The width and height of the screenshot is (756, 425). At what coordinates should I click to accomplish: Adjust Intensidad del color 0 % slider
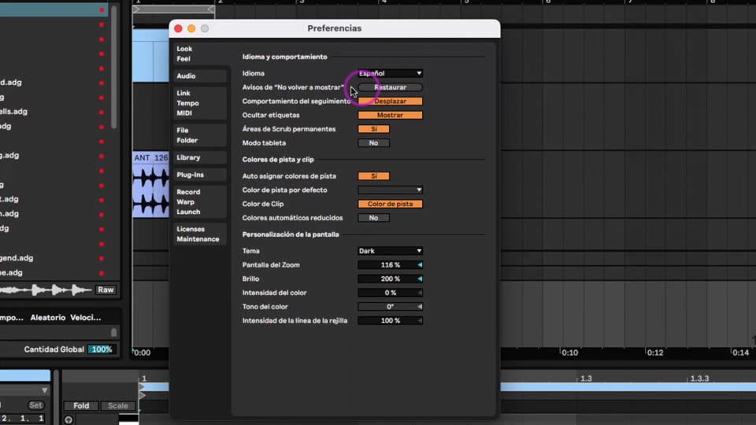(x=390, y=293)
